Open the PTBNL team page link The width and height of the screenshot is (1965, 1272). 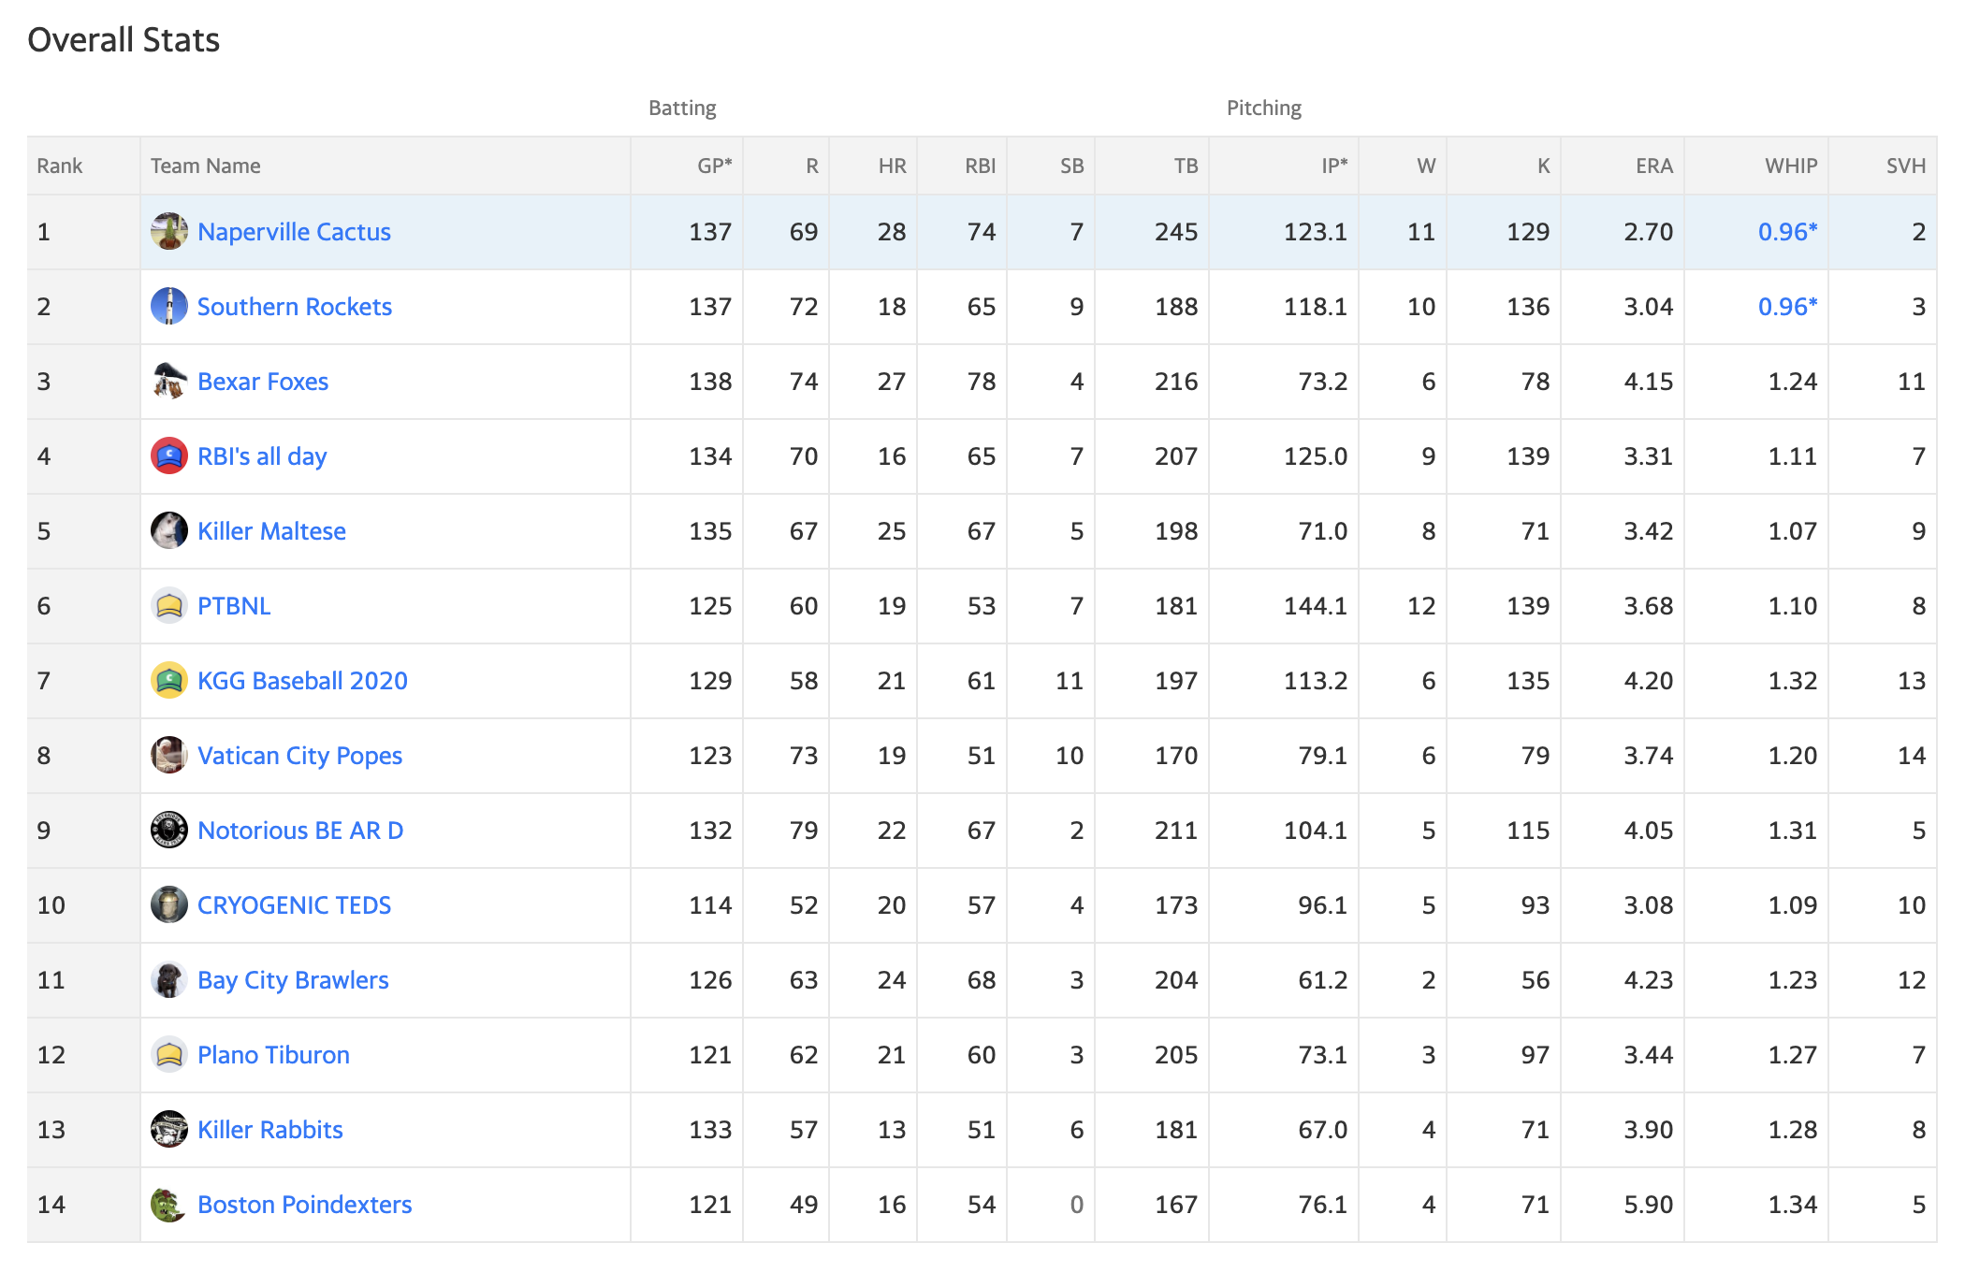234,606
